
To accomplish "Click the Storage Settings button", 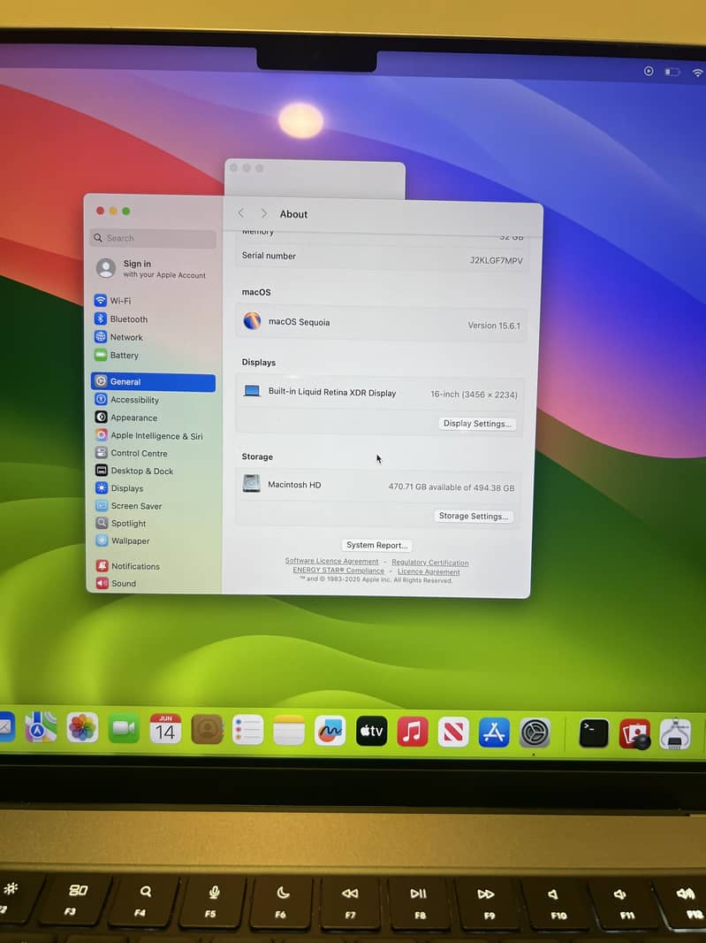I will 474,516.
